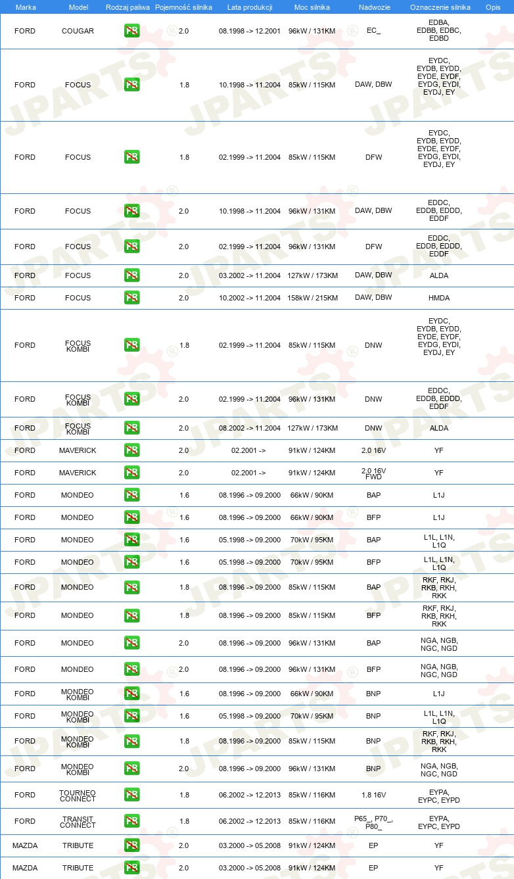Click the Lata produkcji column header
Image resolution: width=514 pixels, height=879 pixels.
click(250, 7)
